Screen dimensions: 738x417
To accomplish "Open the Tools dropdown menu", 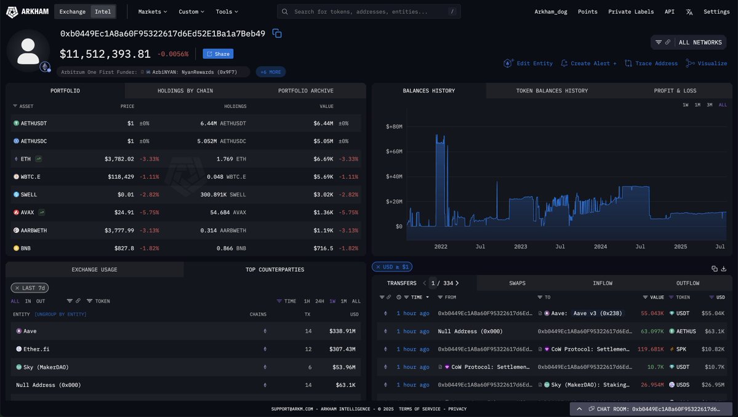I will pos(227,12).
